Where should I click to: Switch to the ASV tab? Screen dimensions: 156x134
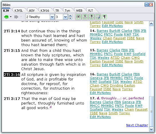[x=32, y=11]
